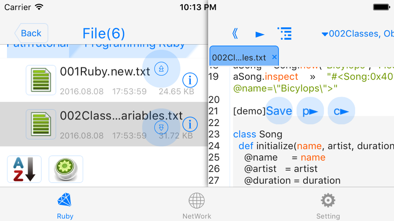Tap the C play button
This screenshot has height=221, width=394.
coord(341,111)
